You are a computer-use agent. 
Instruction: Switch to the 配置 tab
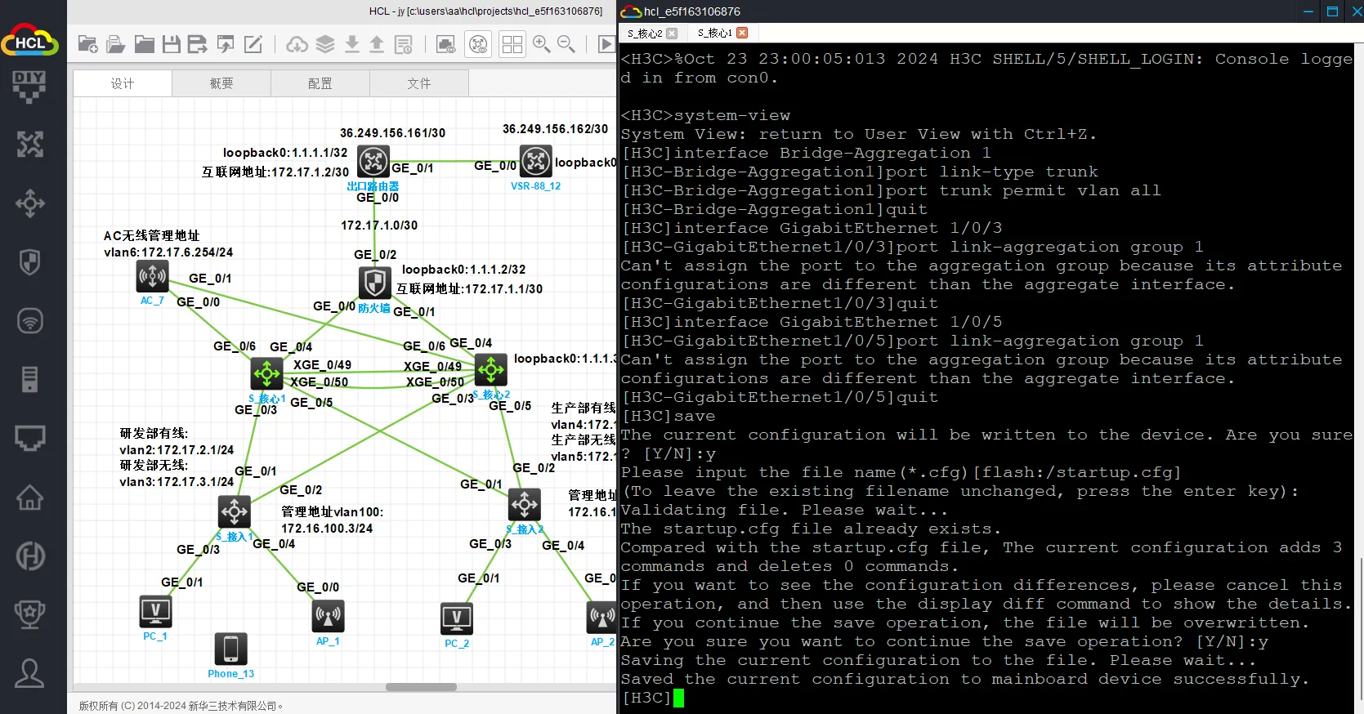click(320, 83)
